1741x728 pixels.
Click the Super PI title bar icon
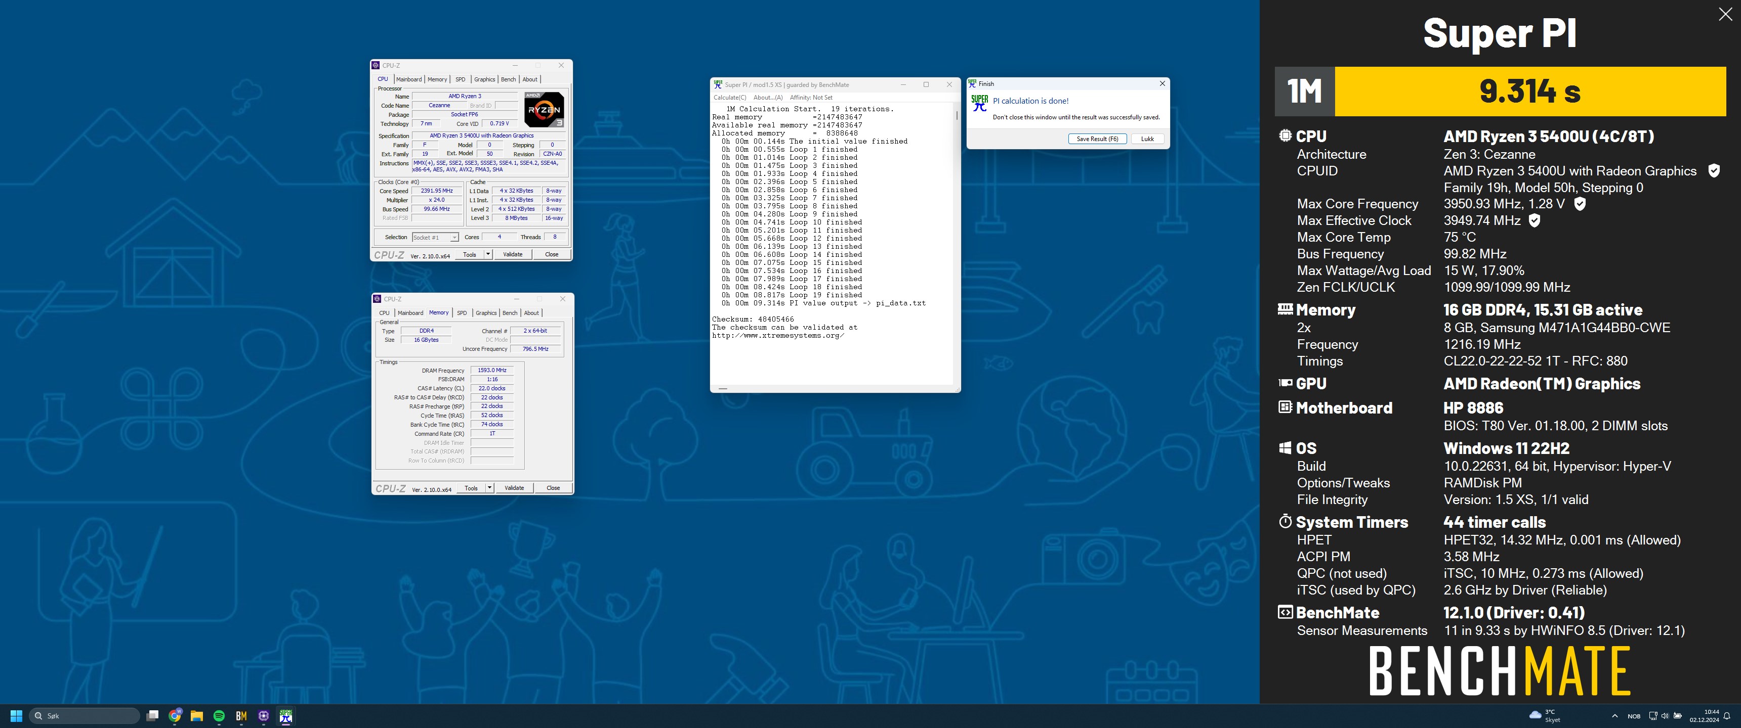pos(718,85)
